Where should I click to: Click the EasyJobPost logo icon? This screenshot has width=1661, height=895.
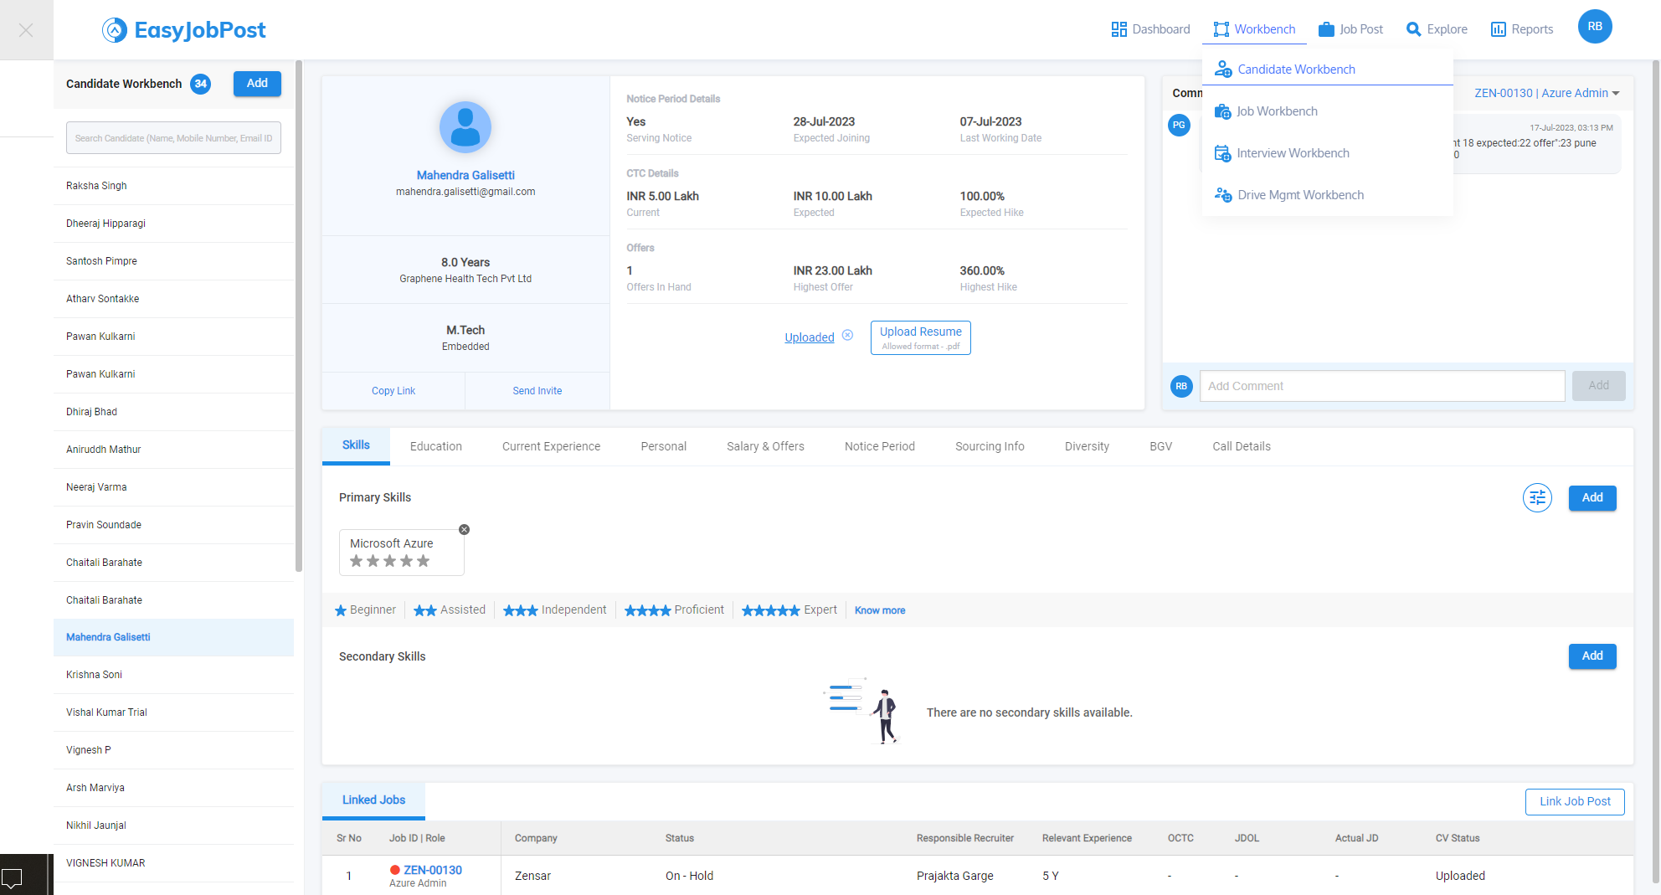[115, 30]
